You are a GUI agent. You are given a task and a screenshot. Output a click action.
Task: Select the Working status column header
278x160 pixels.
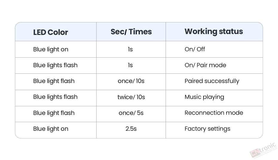213,31
